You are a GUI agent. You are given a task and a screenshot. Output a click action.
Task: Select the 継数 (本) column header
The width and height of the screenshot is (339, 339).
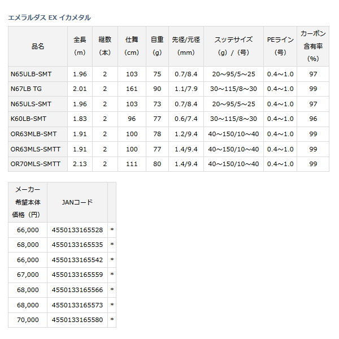pos(105,46)
